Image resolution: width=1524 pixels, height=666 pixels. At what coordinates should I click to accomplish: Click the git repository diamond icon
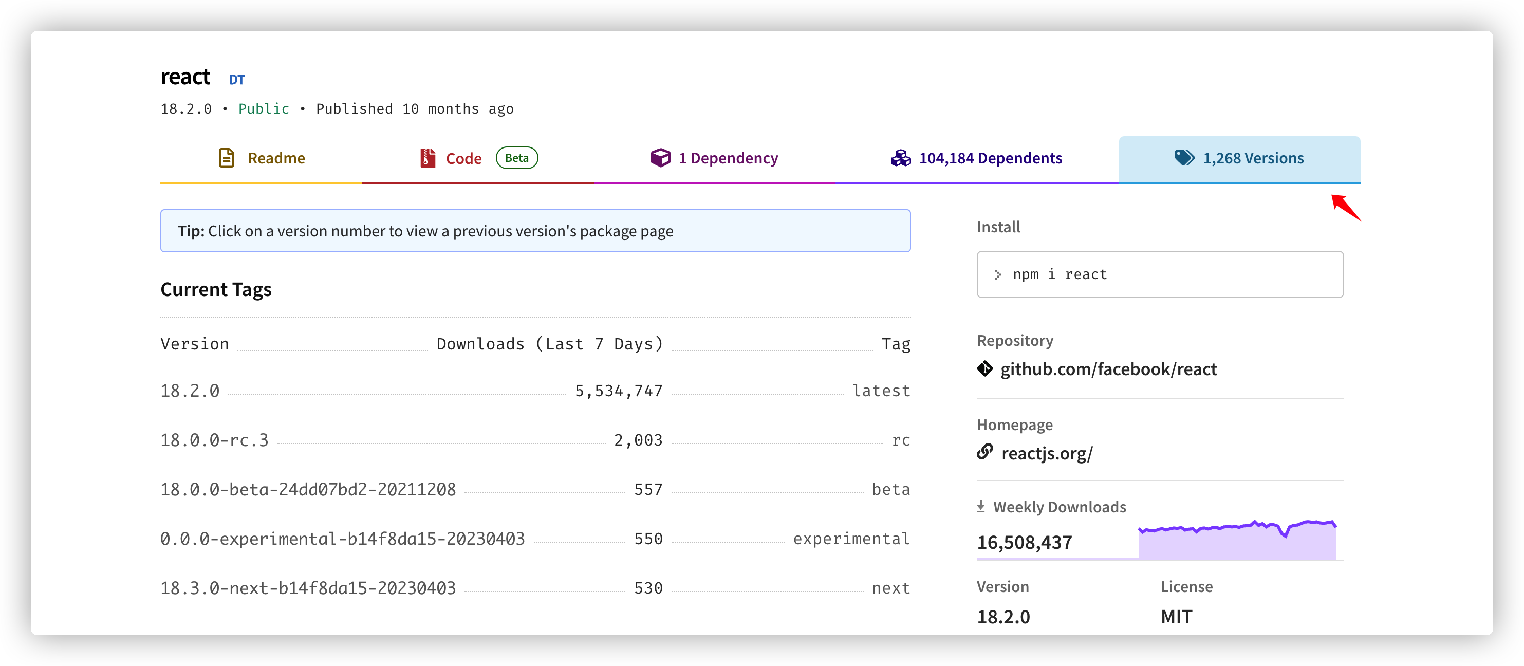(x=985, y=369)
